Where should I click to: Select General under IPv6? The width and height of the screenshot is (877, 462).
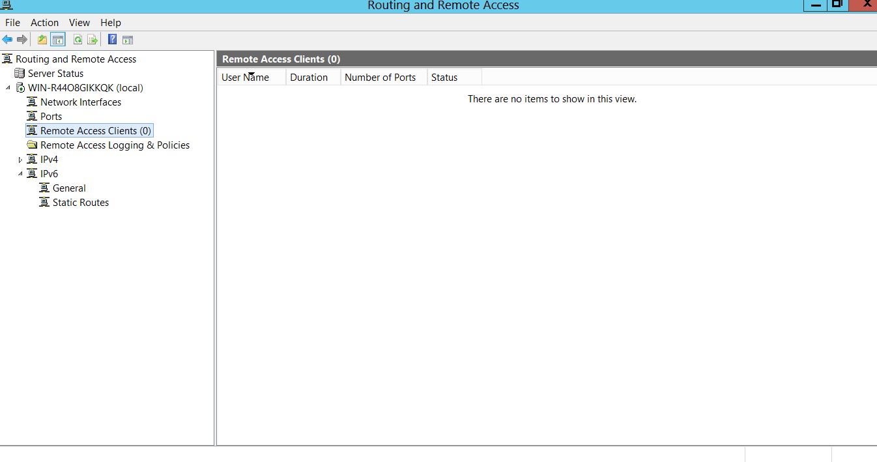tap(69, 188)
